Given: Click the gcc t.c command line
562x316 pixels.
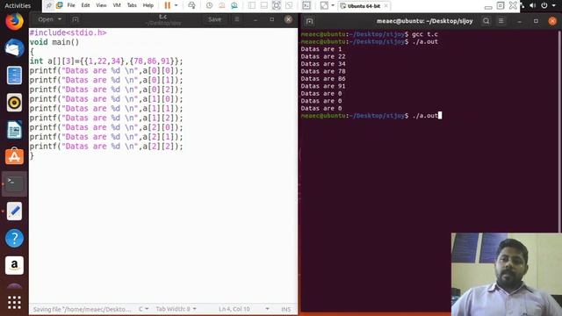Looking at the screenshot, I should pos(369,34).
